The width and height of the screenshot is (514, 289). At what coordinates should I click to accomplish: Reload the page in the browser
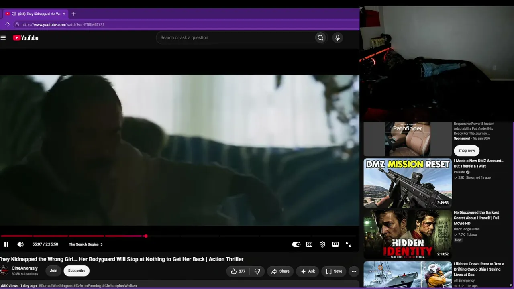click(x=7, y=24)
